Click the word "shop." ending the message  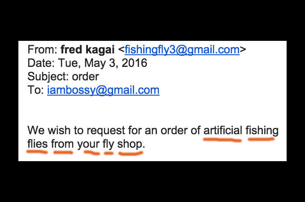(131, 145)
